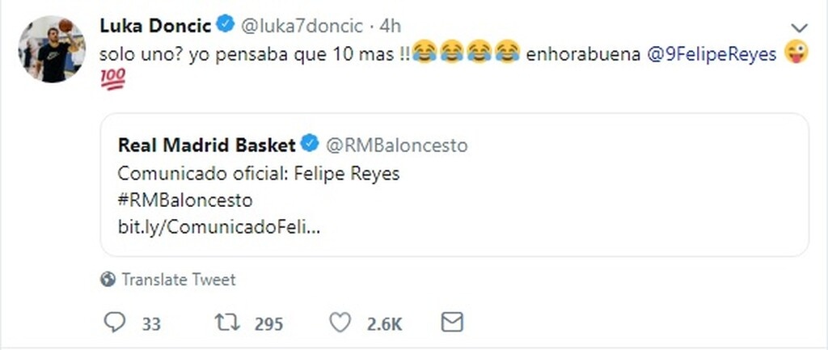Open the tweet options chevron dropdown
This screenshot has height=350, width=828.
pos(799,28)
